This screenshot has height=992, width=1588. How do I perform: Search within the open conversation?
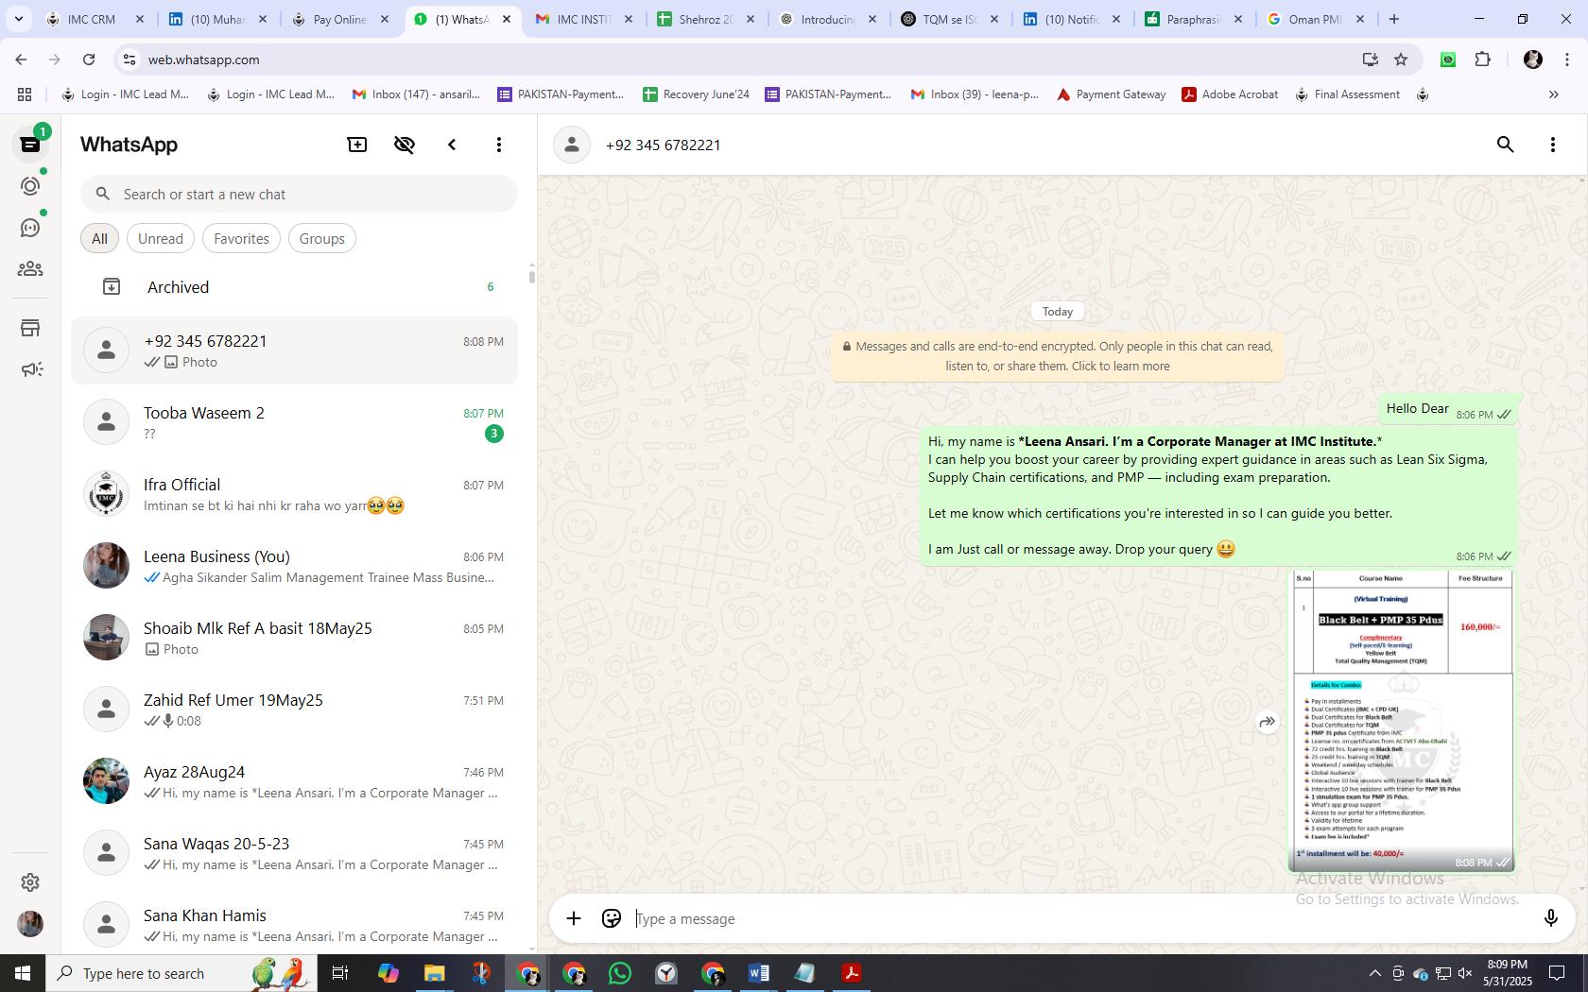point(1506,145)
